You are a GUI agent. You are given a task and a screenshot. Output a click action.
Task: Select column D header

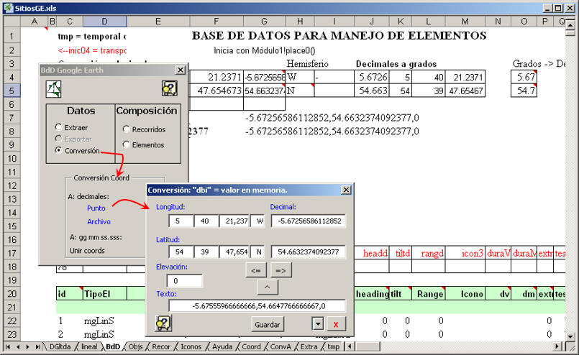coord(105,22)
